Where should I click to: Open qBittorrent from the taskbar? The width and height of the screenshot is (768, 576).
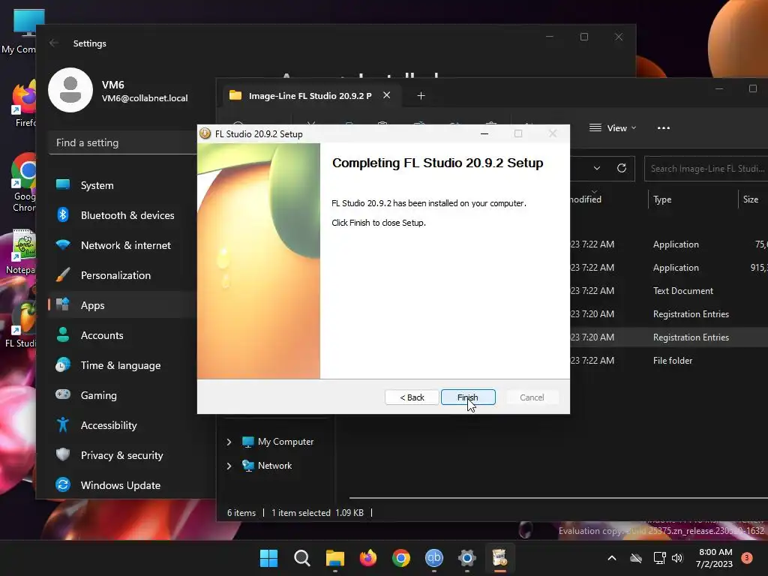coord(434,558)
